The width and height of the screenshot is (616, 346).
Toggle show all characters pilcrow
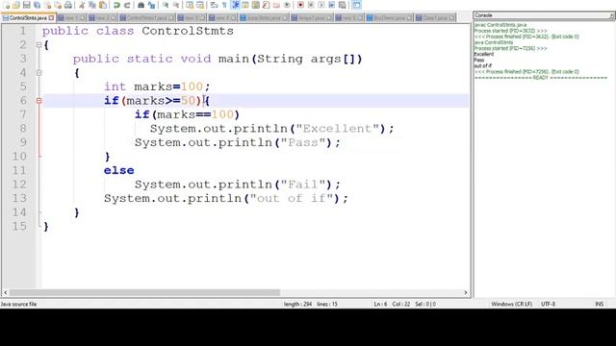pos(224,5)
